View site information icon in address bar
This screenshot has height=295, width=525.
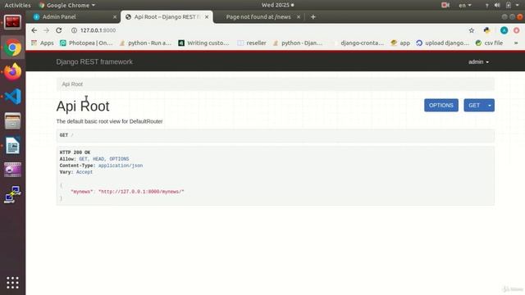(x=74, y=30)
